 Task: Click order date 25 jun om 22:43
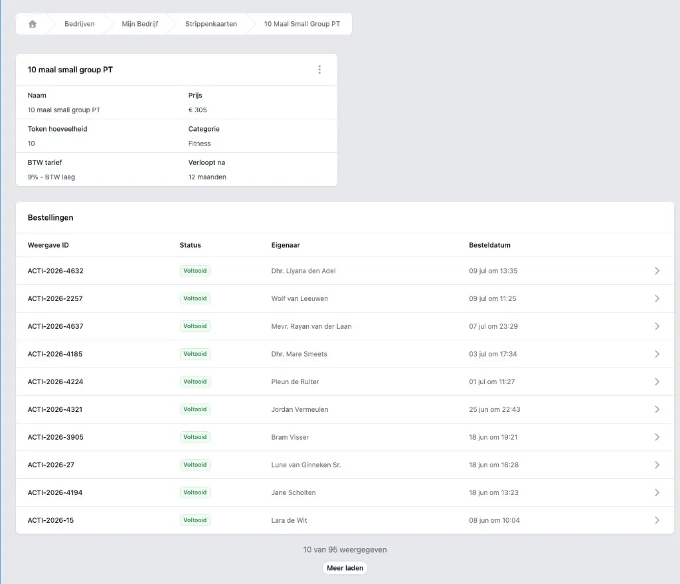click(x=494, y=409)
